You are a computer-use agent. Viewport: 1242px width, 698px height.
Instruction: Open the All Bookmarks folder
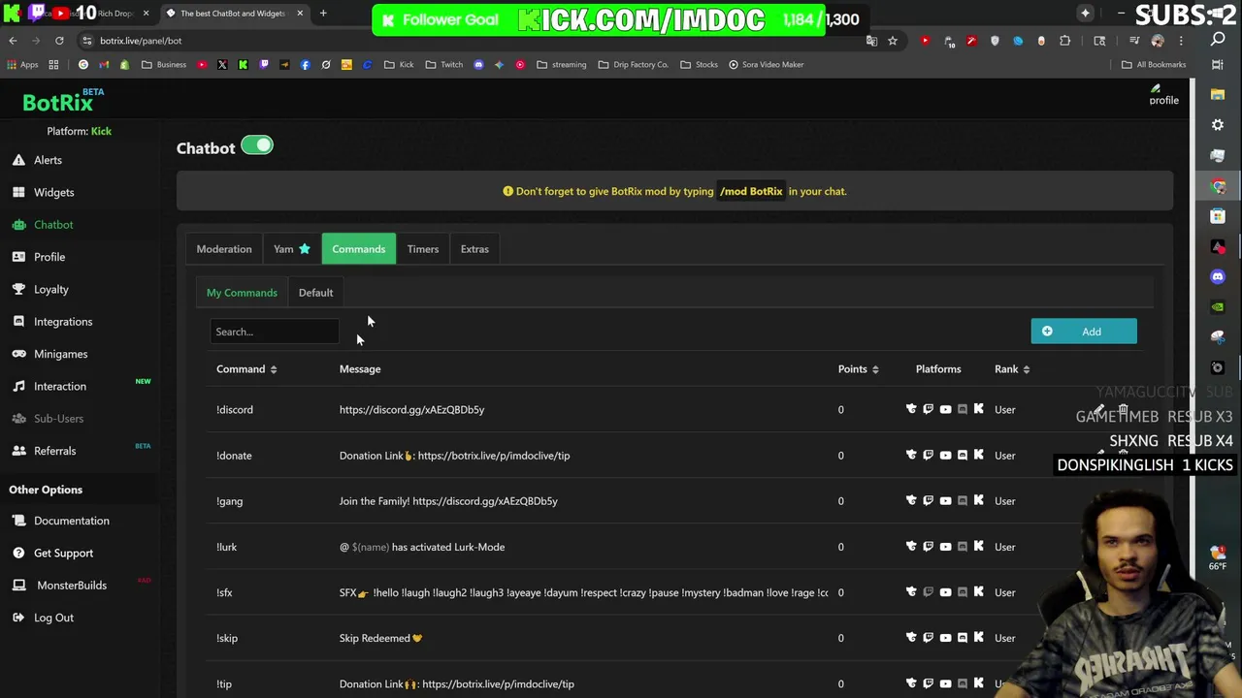point(1154,65)
